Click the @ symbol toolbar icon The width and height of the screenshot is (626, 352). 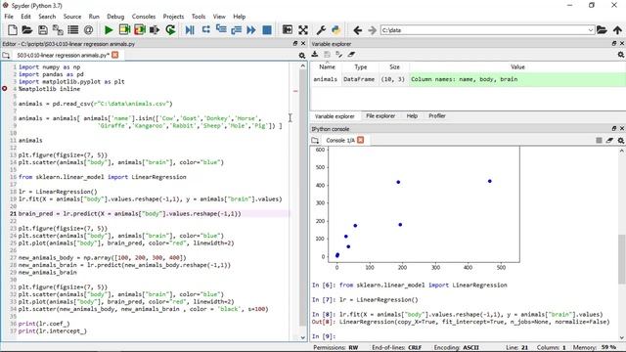[x=88, y=30]
